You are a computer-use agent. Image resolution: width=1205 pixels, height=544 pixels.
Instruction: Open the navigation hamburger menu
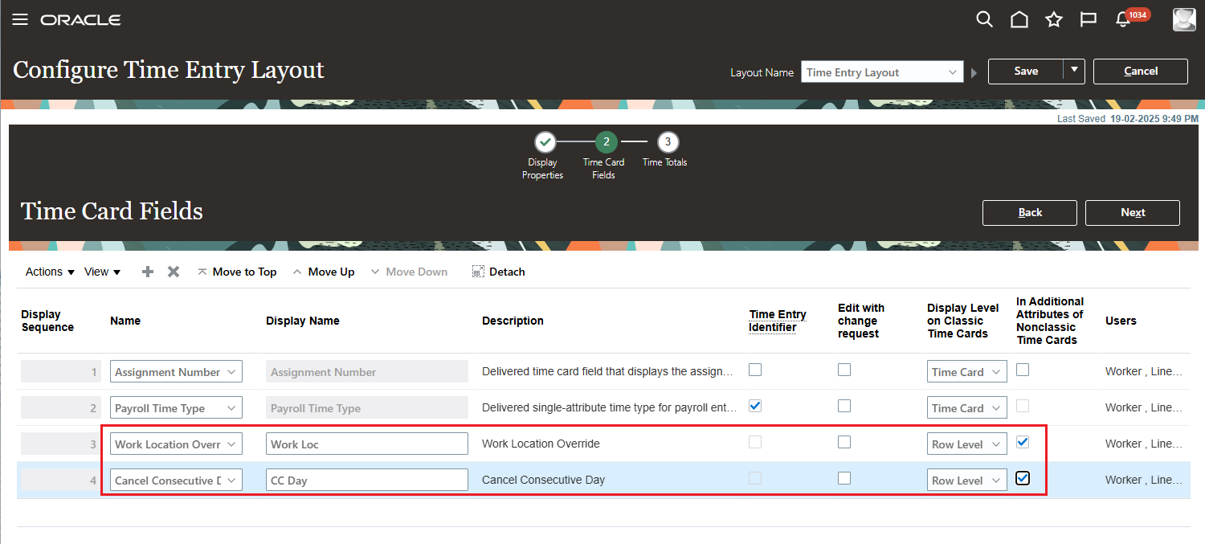pos(20,19)
